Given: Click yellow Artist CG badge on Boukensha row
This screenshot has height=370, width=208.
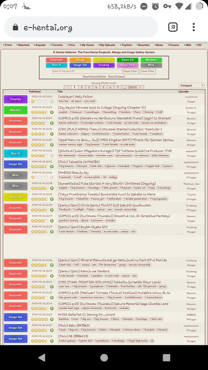Looking at the screenshot, I should tap(16, 197).
